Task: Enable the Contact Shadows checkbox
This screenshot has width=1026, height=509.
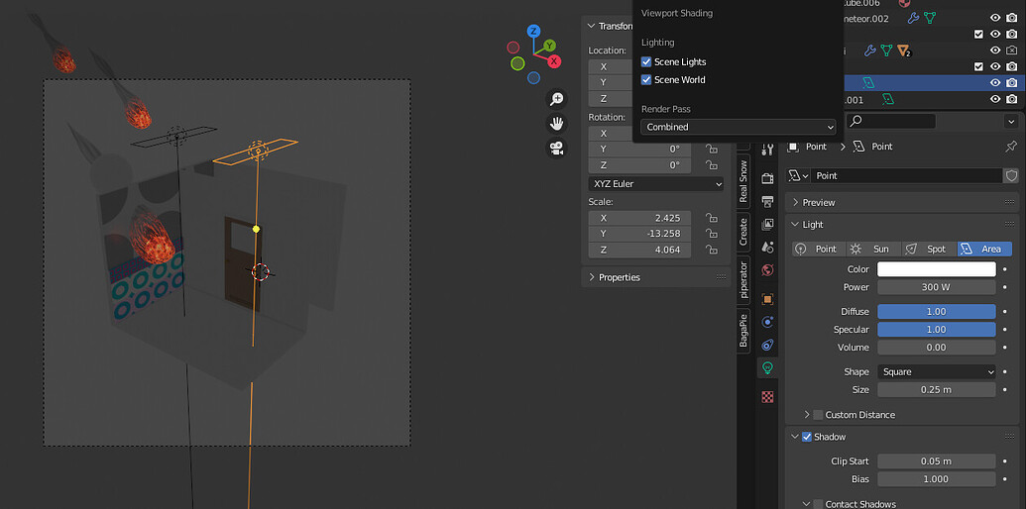Action: point(818,504)
